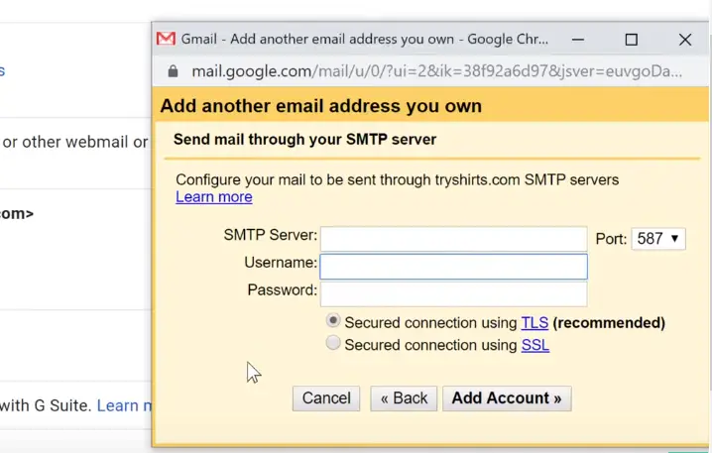Viewport: 712px width, 453px height.
Task: Click the mail.google.com URL in address bar
Action: [436, 71]
